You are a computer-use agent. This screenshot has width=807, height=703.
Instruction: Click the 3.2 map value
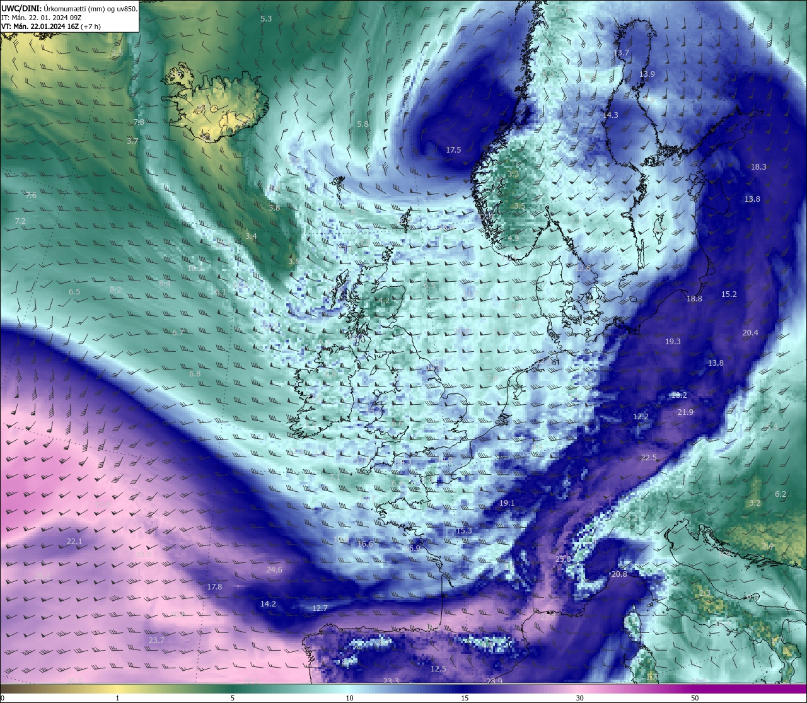[x=755, y=503]
